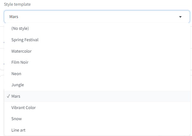Viewport: 192px width, 136px height.
Task: Set style to the festival-themed option
Action: [x=97, y=40]
